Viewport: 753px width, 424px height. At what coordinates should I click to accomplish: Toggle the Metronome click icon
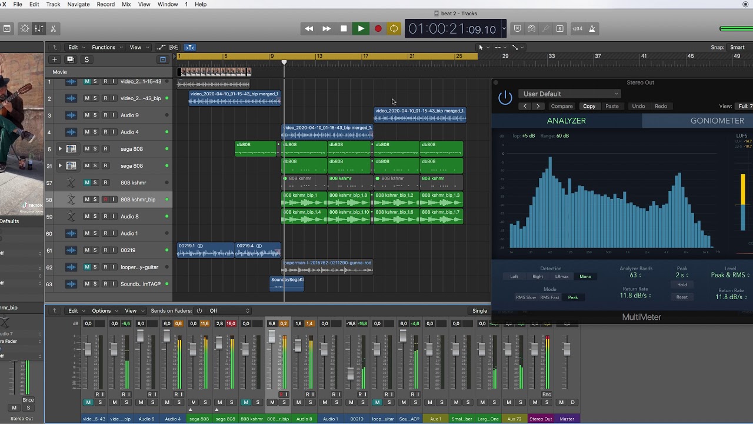tap(592, 28)
